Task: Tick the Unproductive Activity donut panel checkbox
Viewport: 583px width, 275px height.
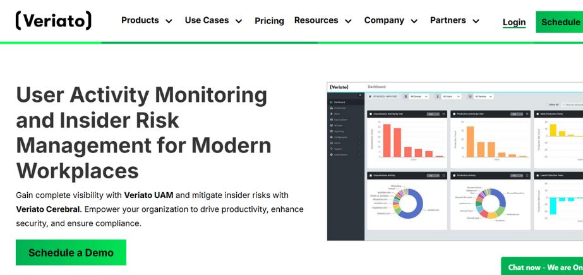Action: click(x=371, y=175)
